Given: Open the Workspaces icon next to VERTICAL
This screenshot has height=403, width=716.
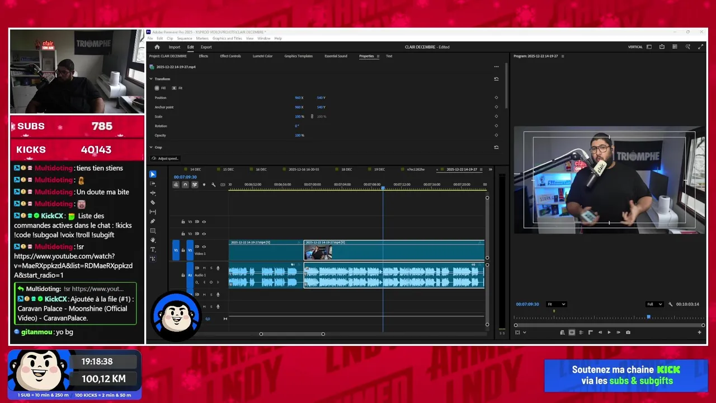Looking at the screenshot, I should tap(649, 47).
